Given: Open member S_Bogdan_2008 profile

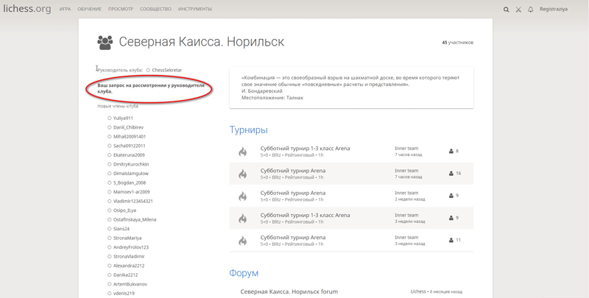Looking at the screenshot, I should (x=130, y=182).
